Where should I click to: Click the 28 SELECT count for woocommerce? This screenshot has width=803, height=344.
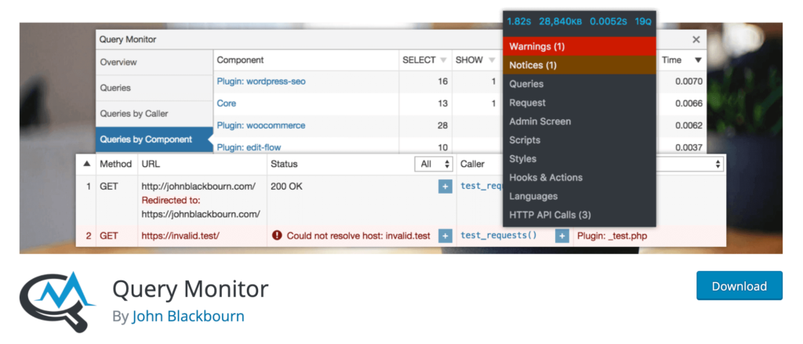[x=443, y=125]
